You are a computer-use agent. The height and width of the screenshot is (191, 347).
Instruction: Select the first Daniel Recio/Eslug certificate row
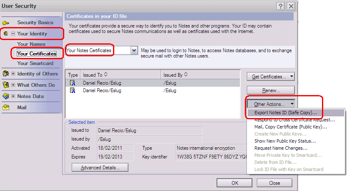153,83
